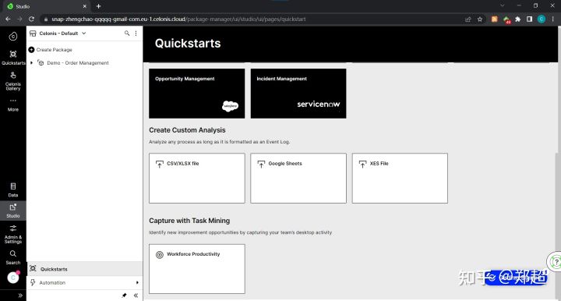Viewport: 561px width, 301px height.
Task: Select Studio in the left navigation rail
Action: pos(13,211)
